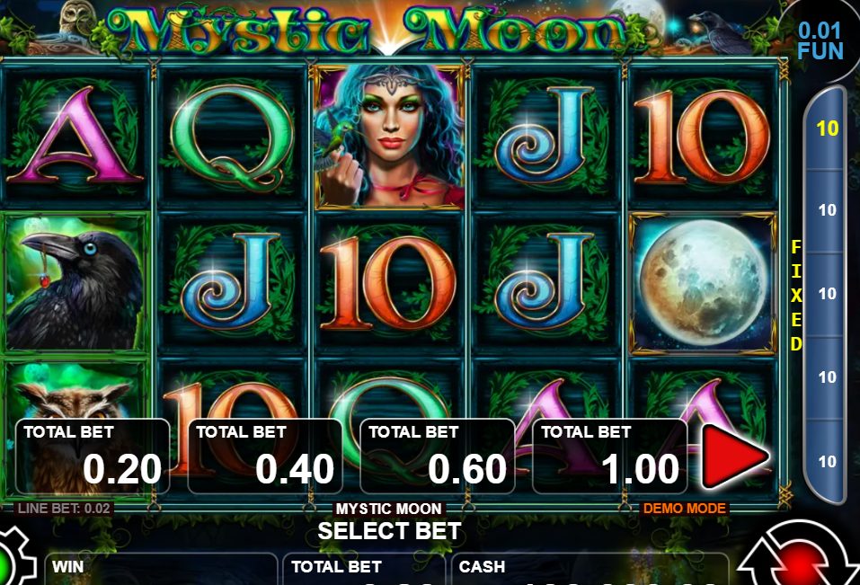Screen dimensions: 860x585
Task: Open the 0.01 FUN denomination selector
Action: [x=820, y=40]
